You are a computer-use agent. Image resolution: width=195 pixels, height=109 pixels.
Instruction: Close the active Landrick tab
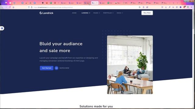[x=97, y=3]
